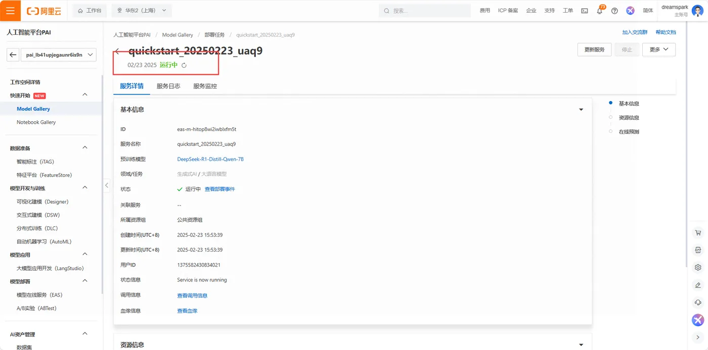Open the region selector 华东2（上海）
Viewport: 708px width, 350px height.
coord(142,11)
